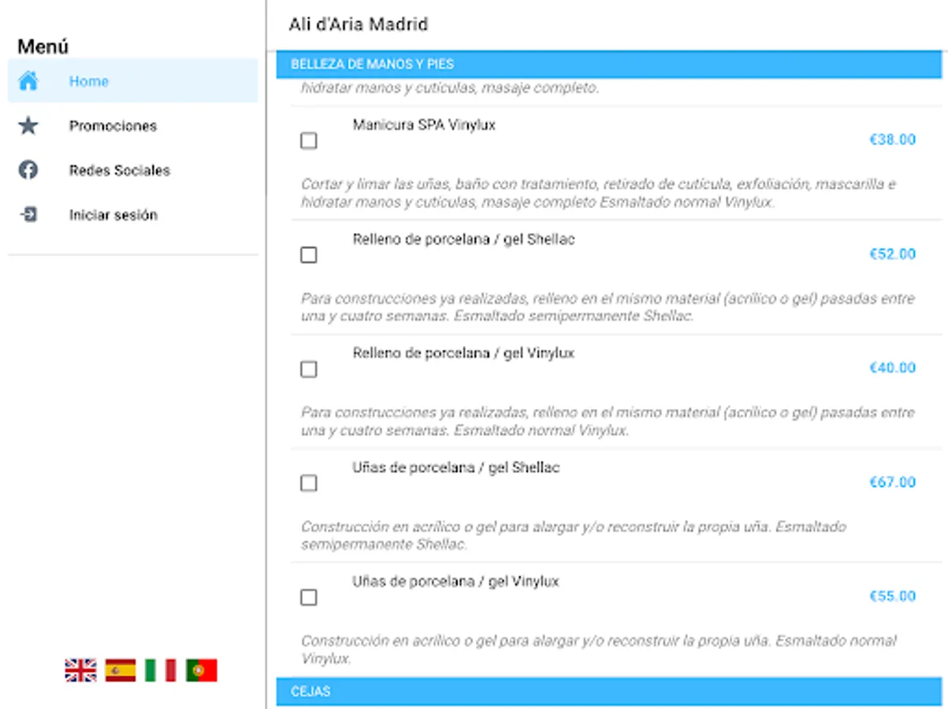Select the Spanish flag language icon
Image resolution: width=948 pixels, height=709 pixels.
121,670
